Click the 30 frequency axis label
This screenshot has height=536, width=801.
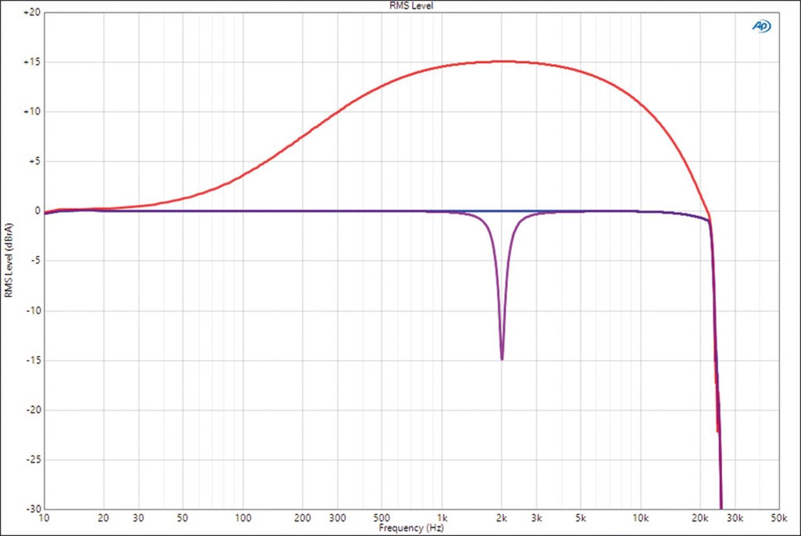138,518
